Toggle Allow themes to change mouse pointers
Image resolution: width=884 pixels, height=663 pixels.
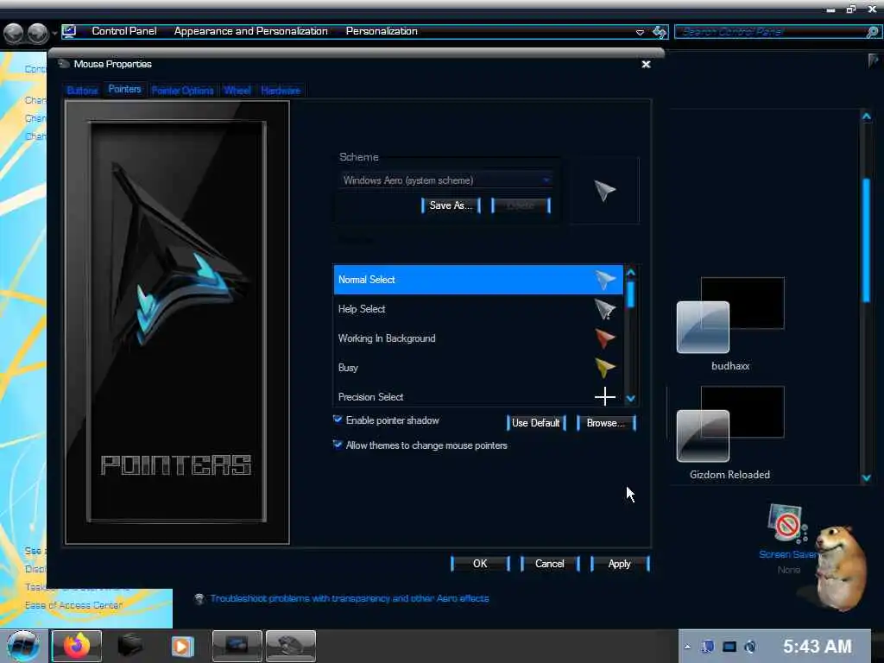338,445
